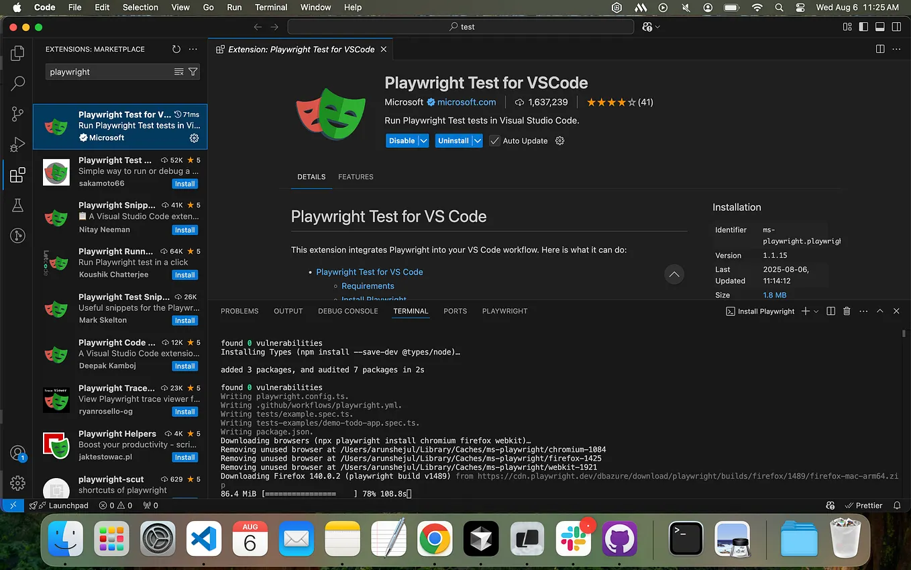911x570 pixels.
Task: Open remote window indicator in status bar
Action: pyautogui.click(x=13, y=506)
